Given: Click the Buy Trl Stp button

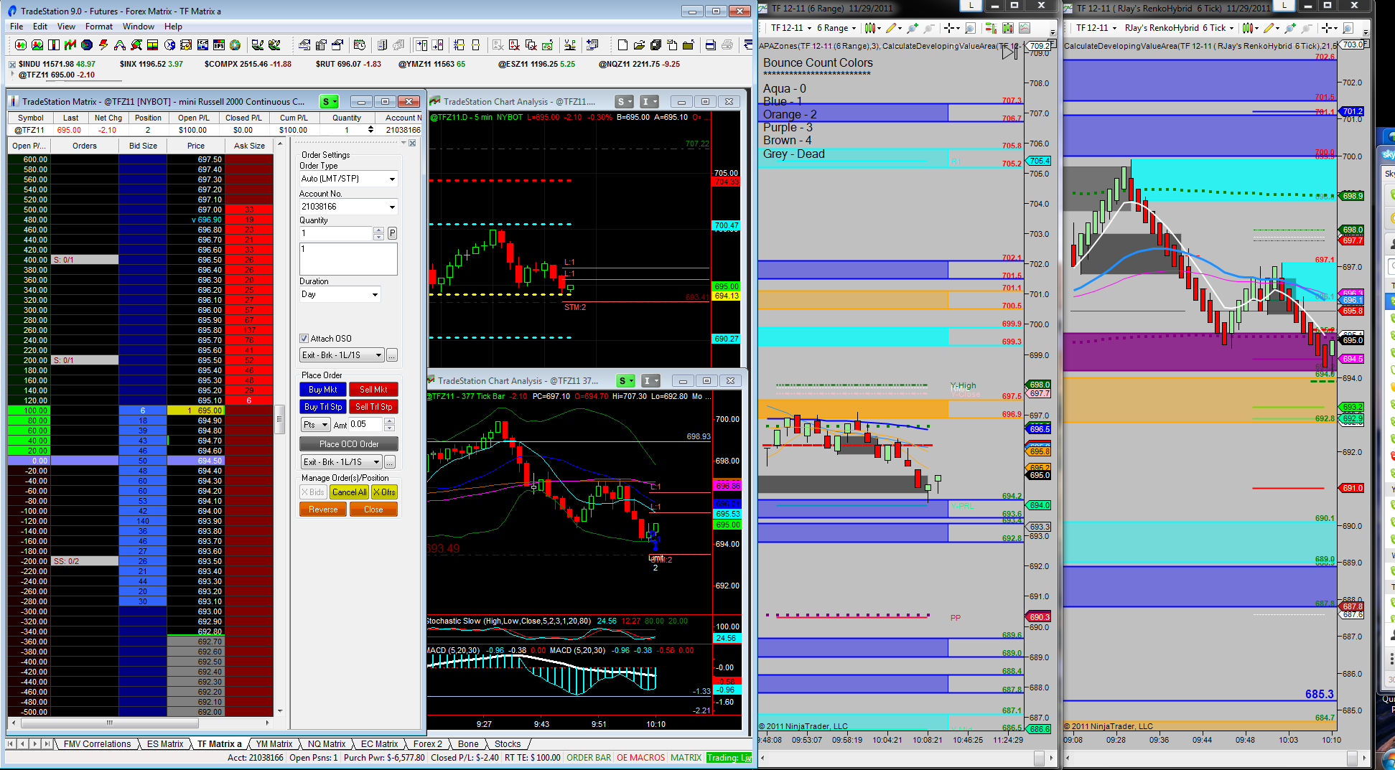Looking at the screenshot, I should (323, 407).
